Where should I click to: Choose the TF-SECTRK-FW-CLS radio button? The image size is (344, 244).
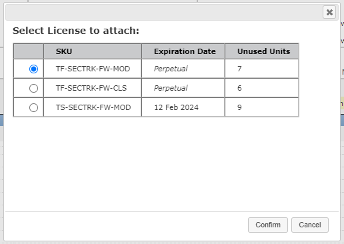tap(33, 88)
